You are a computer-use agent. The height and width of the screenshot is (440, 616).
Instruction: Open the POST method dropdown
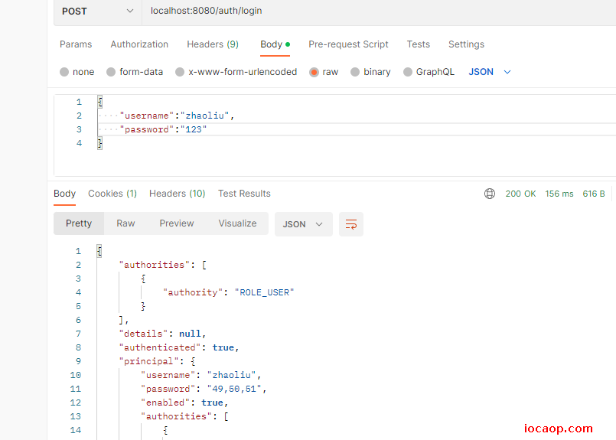click(97, 11)
